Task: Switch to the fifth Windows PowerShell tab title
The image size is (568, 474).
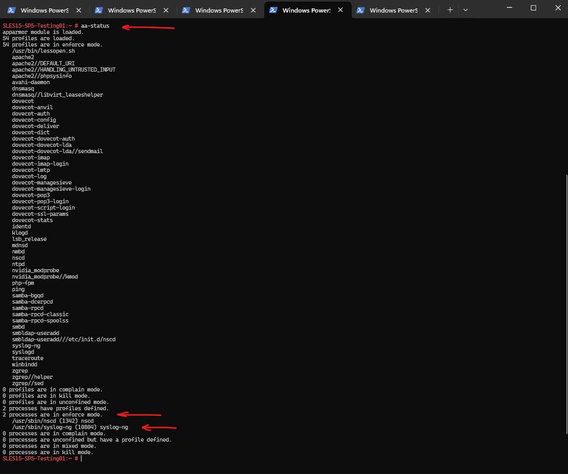Action: pos(393,10)
